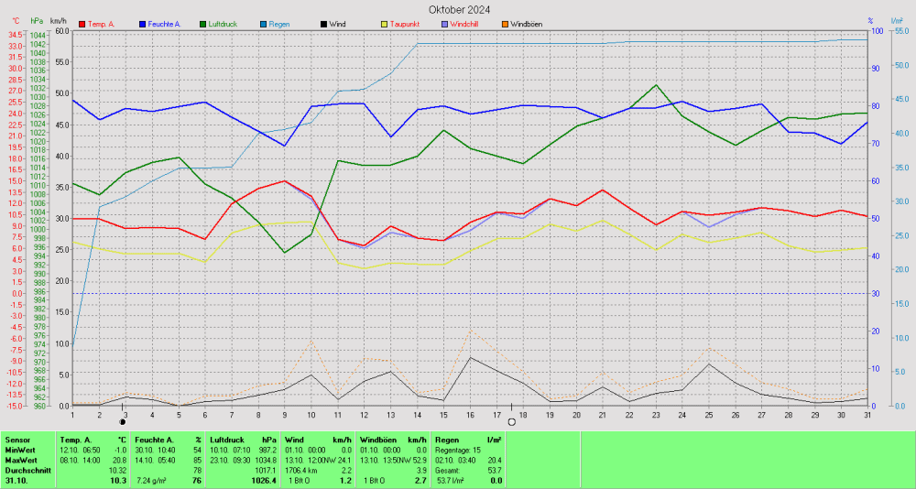Click the Regen column header in table

click(x=449, y=440)
